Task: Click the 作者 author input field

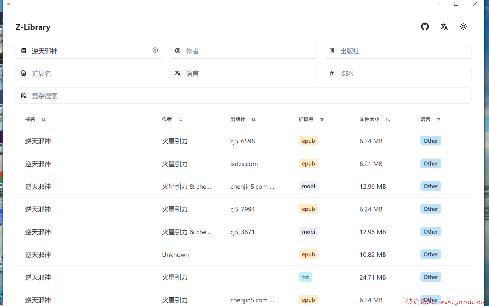Action: point(243,51)
